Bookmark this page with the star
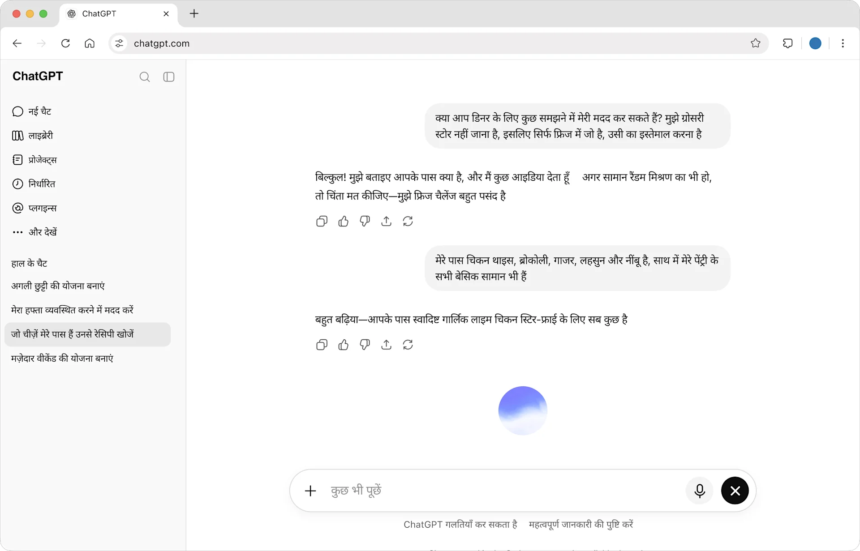 pyautogui.click(x=756, y=43)
